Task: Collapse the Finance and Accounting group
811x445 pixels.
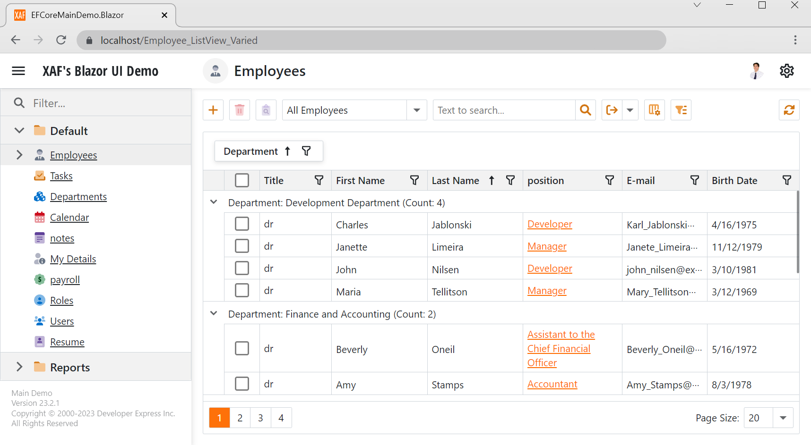Action: click(214, 313)
